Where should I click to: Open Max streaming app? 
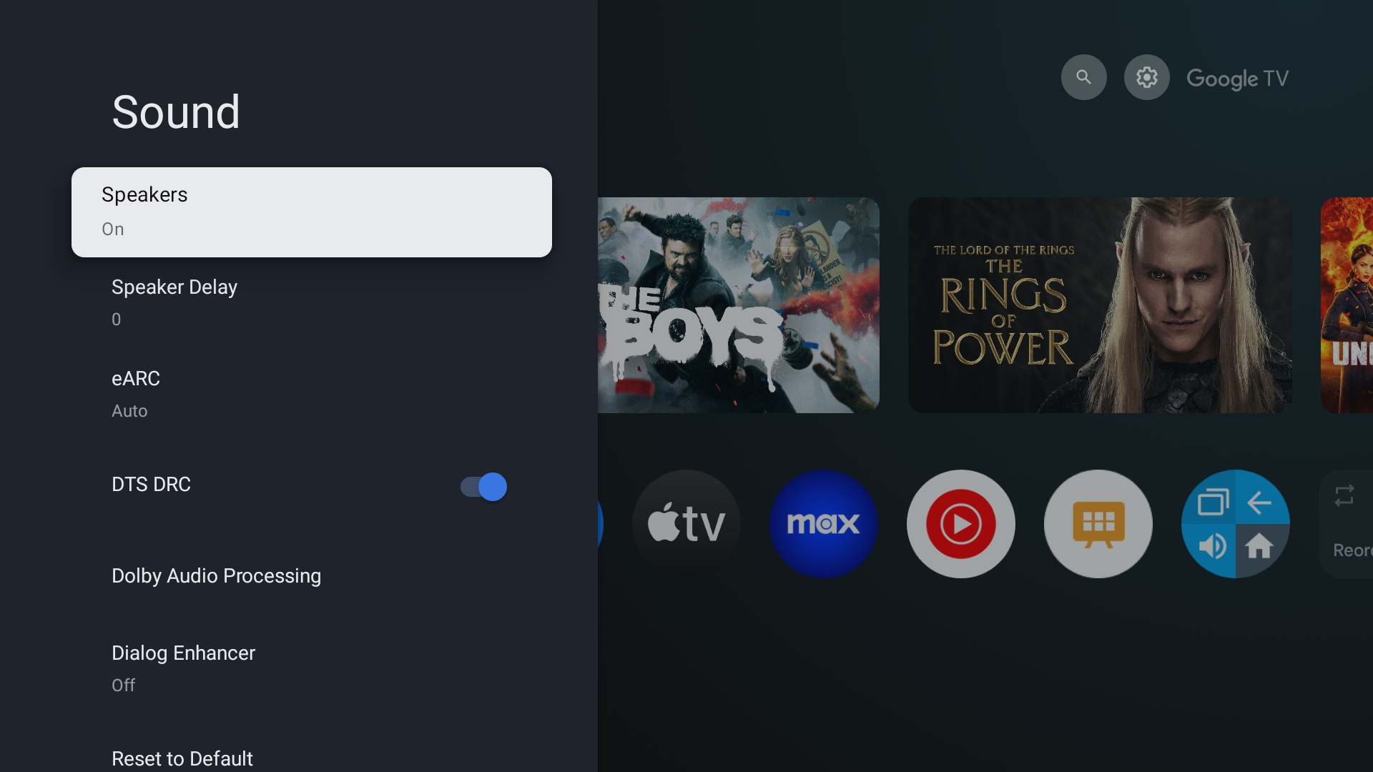(x=823, y=523)
